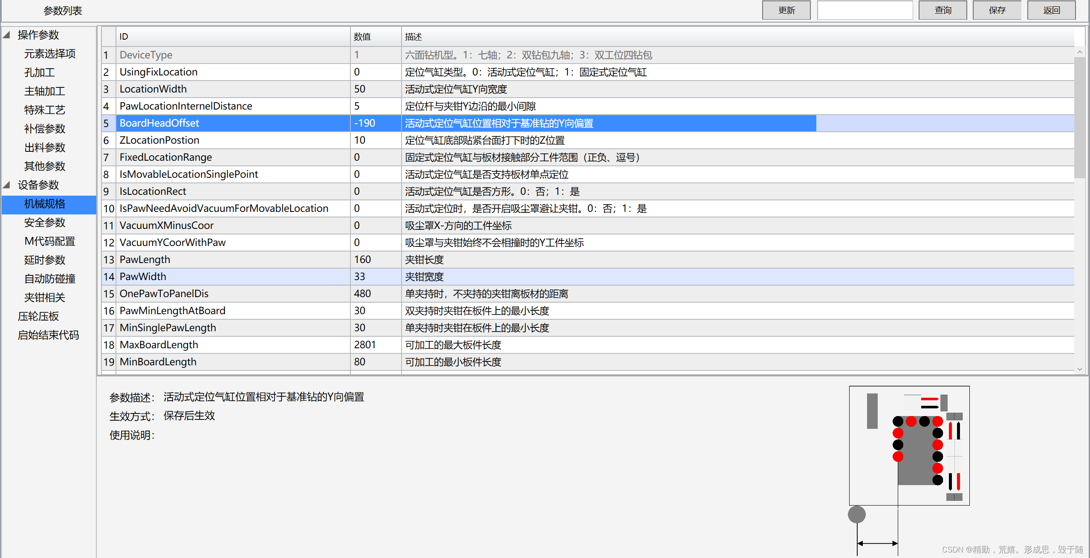Click the 查询 button
Image resolution: width=1090 pixels, height=558 pixels.
943,10
